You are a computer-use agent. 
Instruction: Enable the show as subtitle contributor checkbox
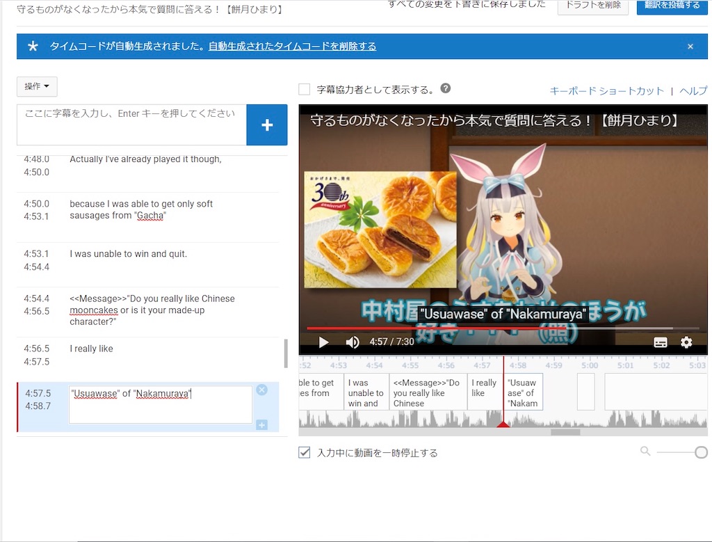[x=305, y=89]
